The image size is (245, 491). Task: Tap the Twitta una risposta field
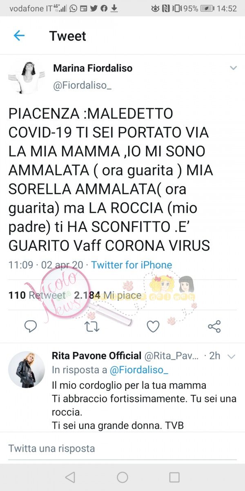coord(122,448)
